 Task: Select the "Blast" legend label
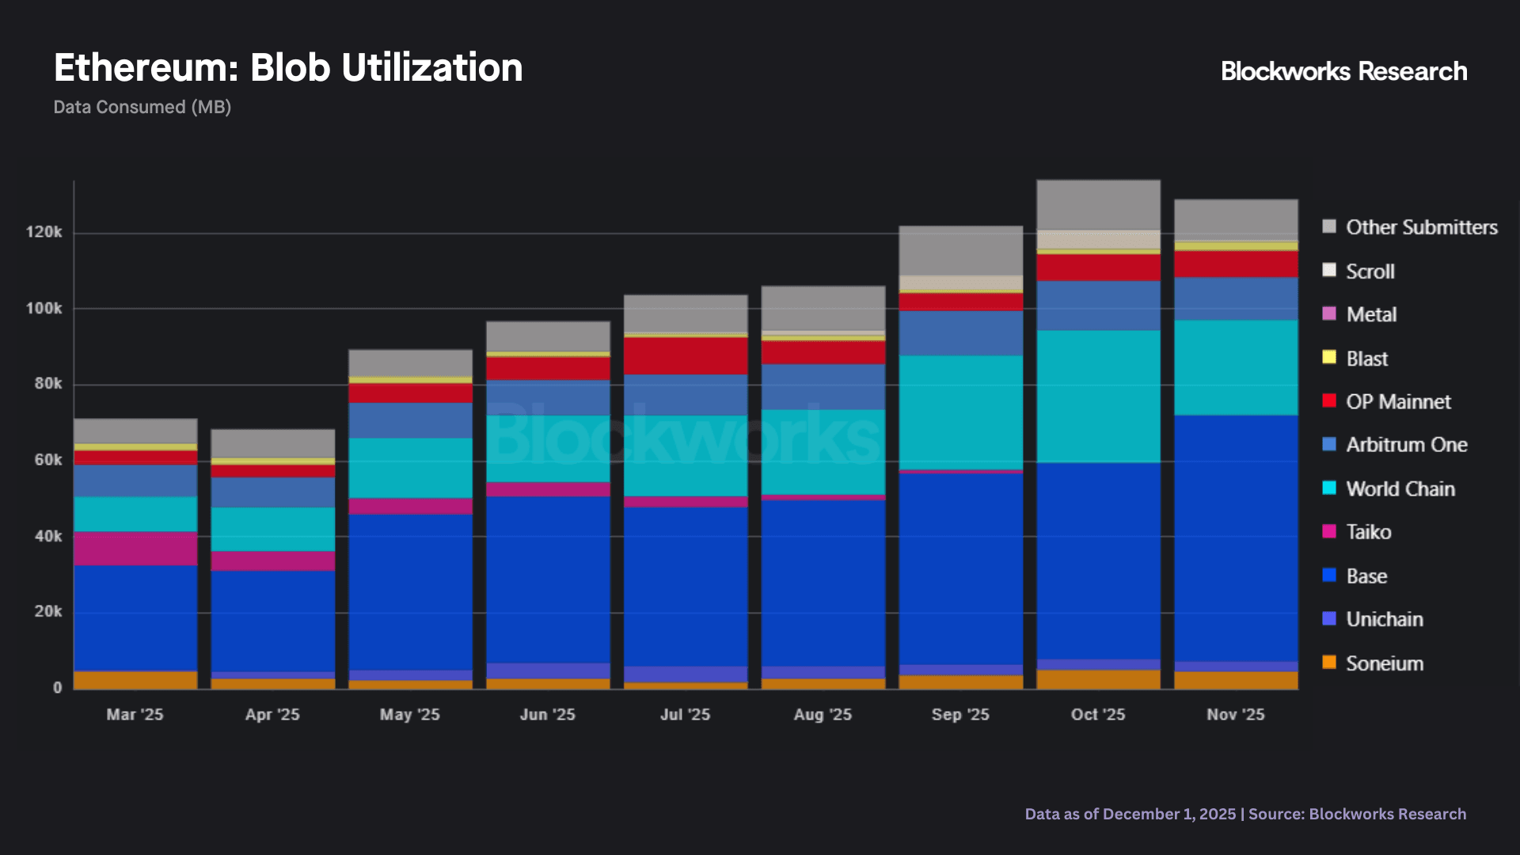[x=1367, y=359]
